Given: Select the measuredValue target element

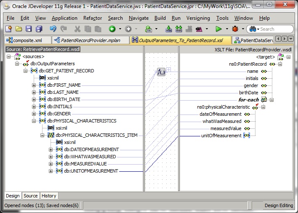Looking at the screenshot, I should [x=226, y=128].
